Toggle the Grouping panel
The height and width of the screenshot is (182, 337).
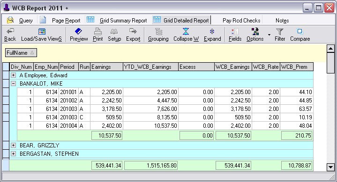click(x=158, y=35)
